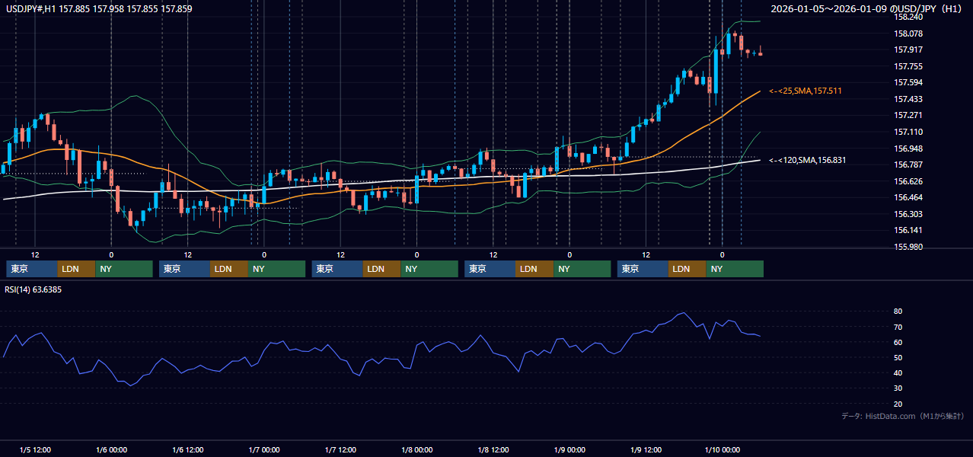Click price axis value 157.433
973x457 pixels.
pos(908,99)
